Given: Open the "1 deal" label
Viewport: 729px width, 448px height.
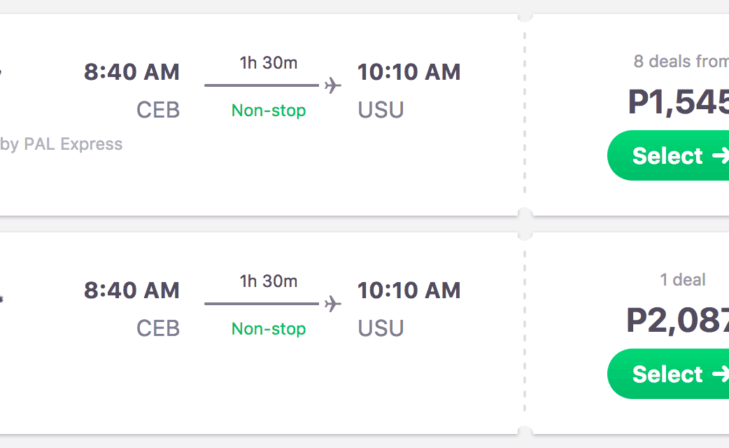Looking at the screenshot, I should coord(683,280).
